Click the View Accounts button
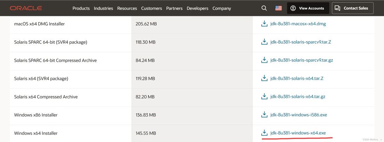 coord(308,8)
